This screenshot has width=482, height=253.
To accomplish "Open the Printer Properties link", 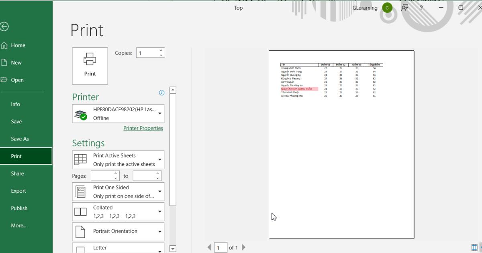I will tap(143, 128).
